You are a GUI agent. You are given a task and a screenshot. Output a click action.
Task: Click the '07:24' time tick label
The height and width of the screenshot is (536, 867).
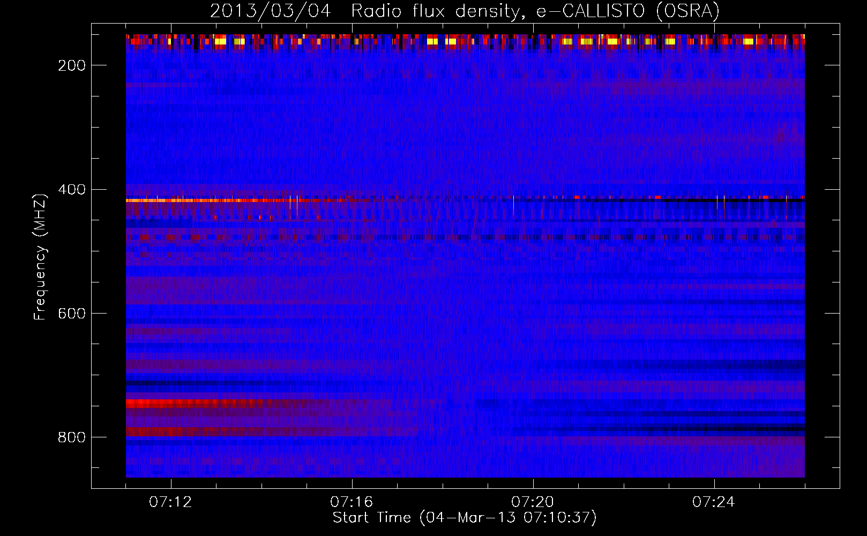(x=714, y=502)
